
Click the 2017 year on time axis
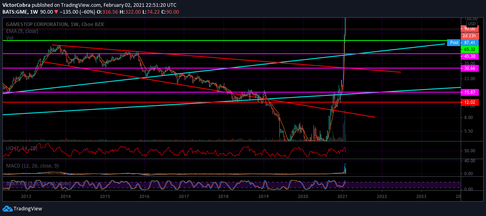coord(184,197)
